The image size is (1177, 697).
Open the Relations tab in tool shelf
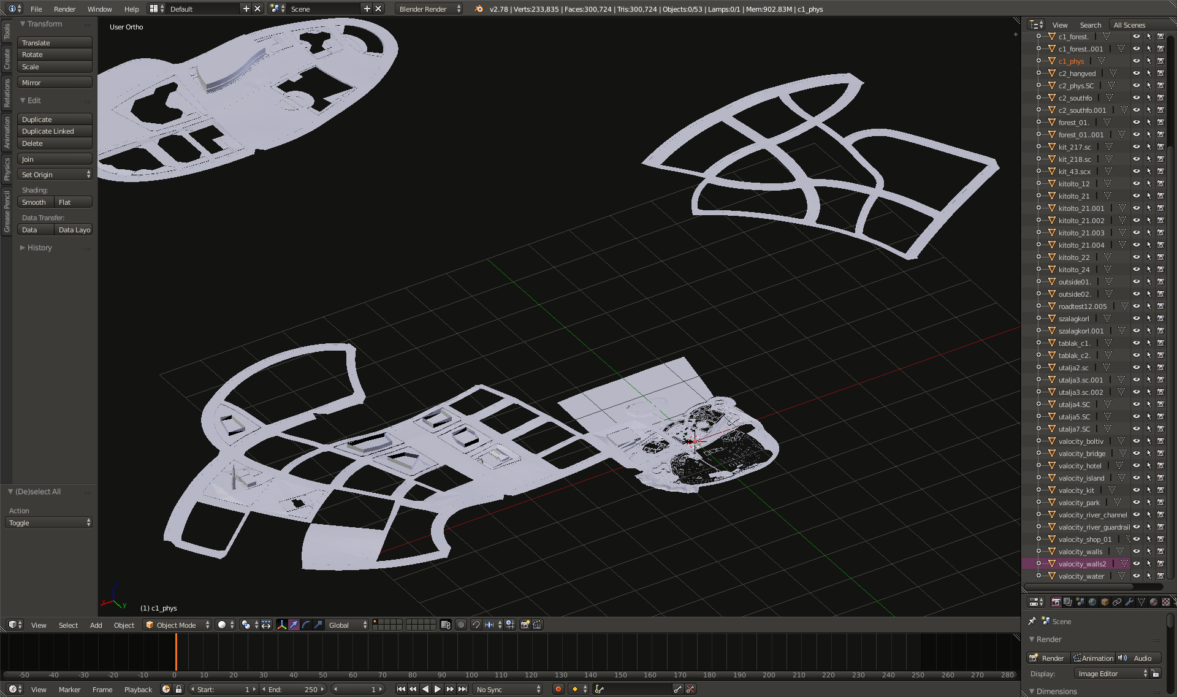(x=7, y=93)
